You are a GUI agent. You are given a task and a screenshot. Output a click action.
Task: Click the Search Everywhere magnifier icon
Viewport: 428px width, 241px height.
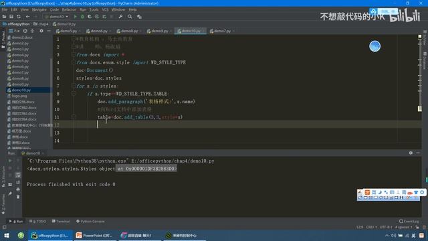coord(130,17)
